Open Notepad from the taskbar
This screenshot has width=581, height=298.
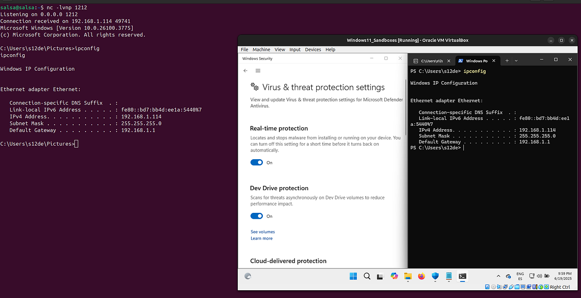click(x=448, y=276)
